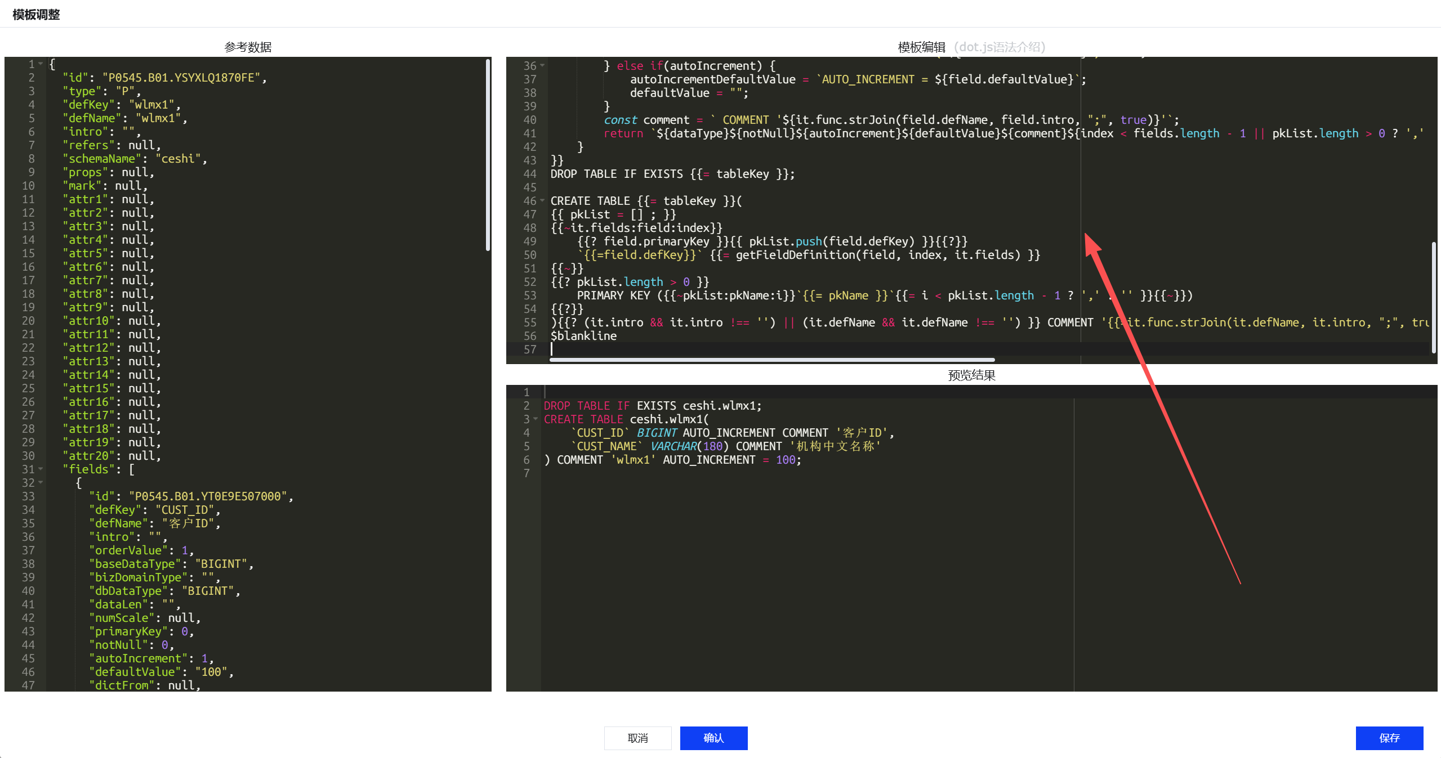Click the template editor horizontal scrollbar

click(771, 360)
